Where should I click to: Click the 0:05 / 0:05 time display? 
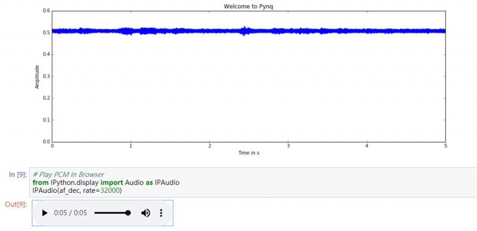[70, 213]
